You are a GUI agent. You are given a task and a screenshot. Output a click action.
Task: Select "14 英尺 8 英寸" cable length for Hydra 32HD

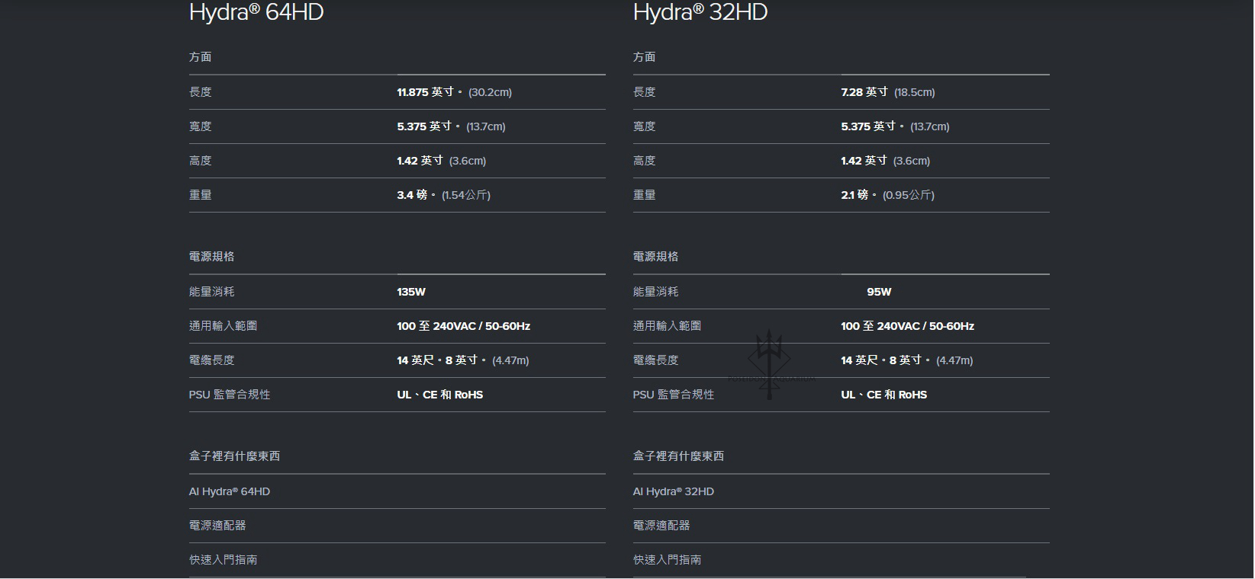click(x=885, y=360)
